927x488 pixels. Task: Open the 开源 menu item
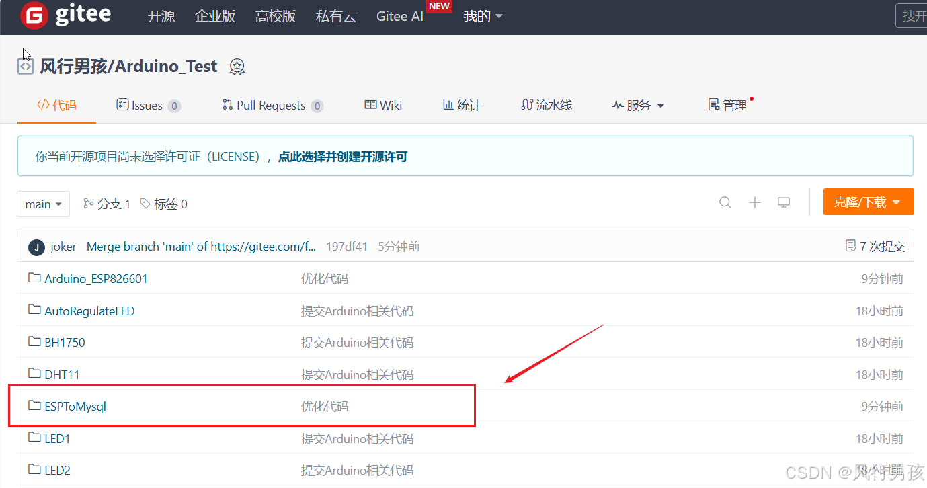tap(161, 16)
